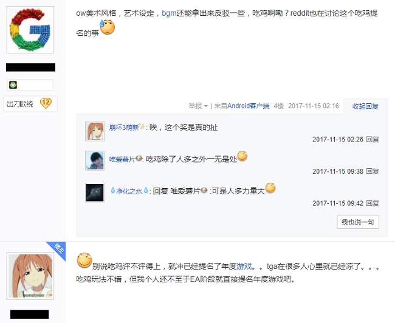Image resolution: width=395 pixels, height=323 pixels.
Task: Click 崩坏3萌新 commenter avatar
Action: pyautogui.click(x=95, y=131)
